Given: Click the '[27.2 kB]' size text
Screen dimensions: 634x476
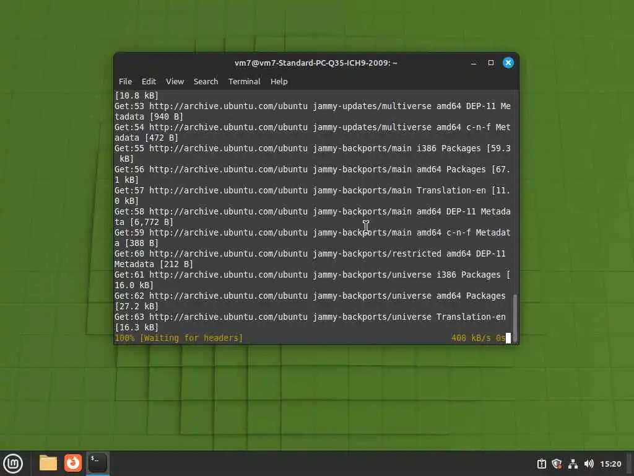Looking at the screenshot, I should (x=136, y=306).
